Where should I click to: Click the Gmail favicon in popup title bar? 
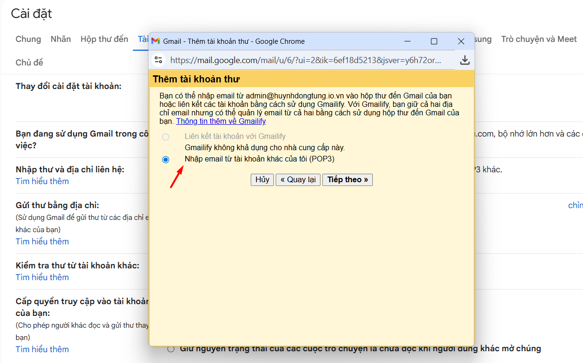(156, 41)
